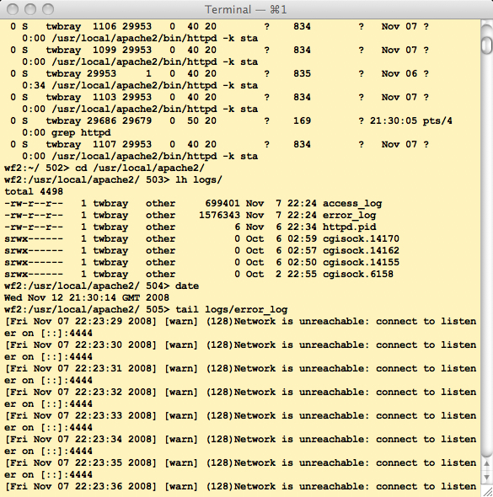Screen dimensions: 493x497
Task: Click the 'httpd.pid' file name
Action: click(x=350, y=227)
